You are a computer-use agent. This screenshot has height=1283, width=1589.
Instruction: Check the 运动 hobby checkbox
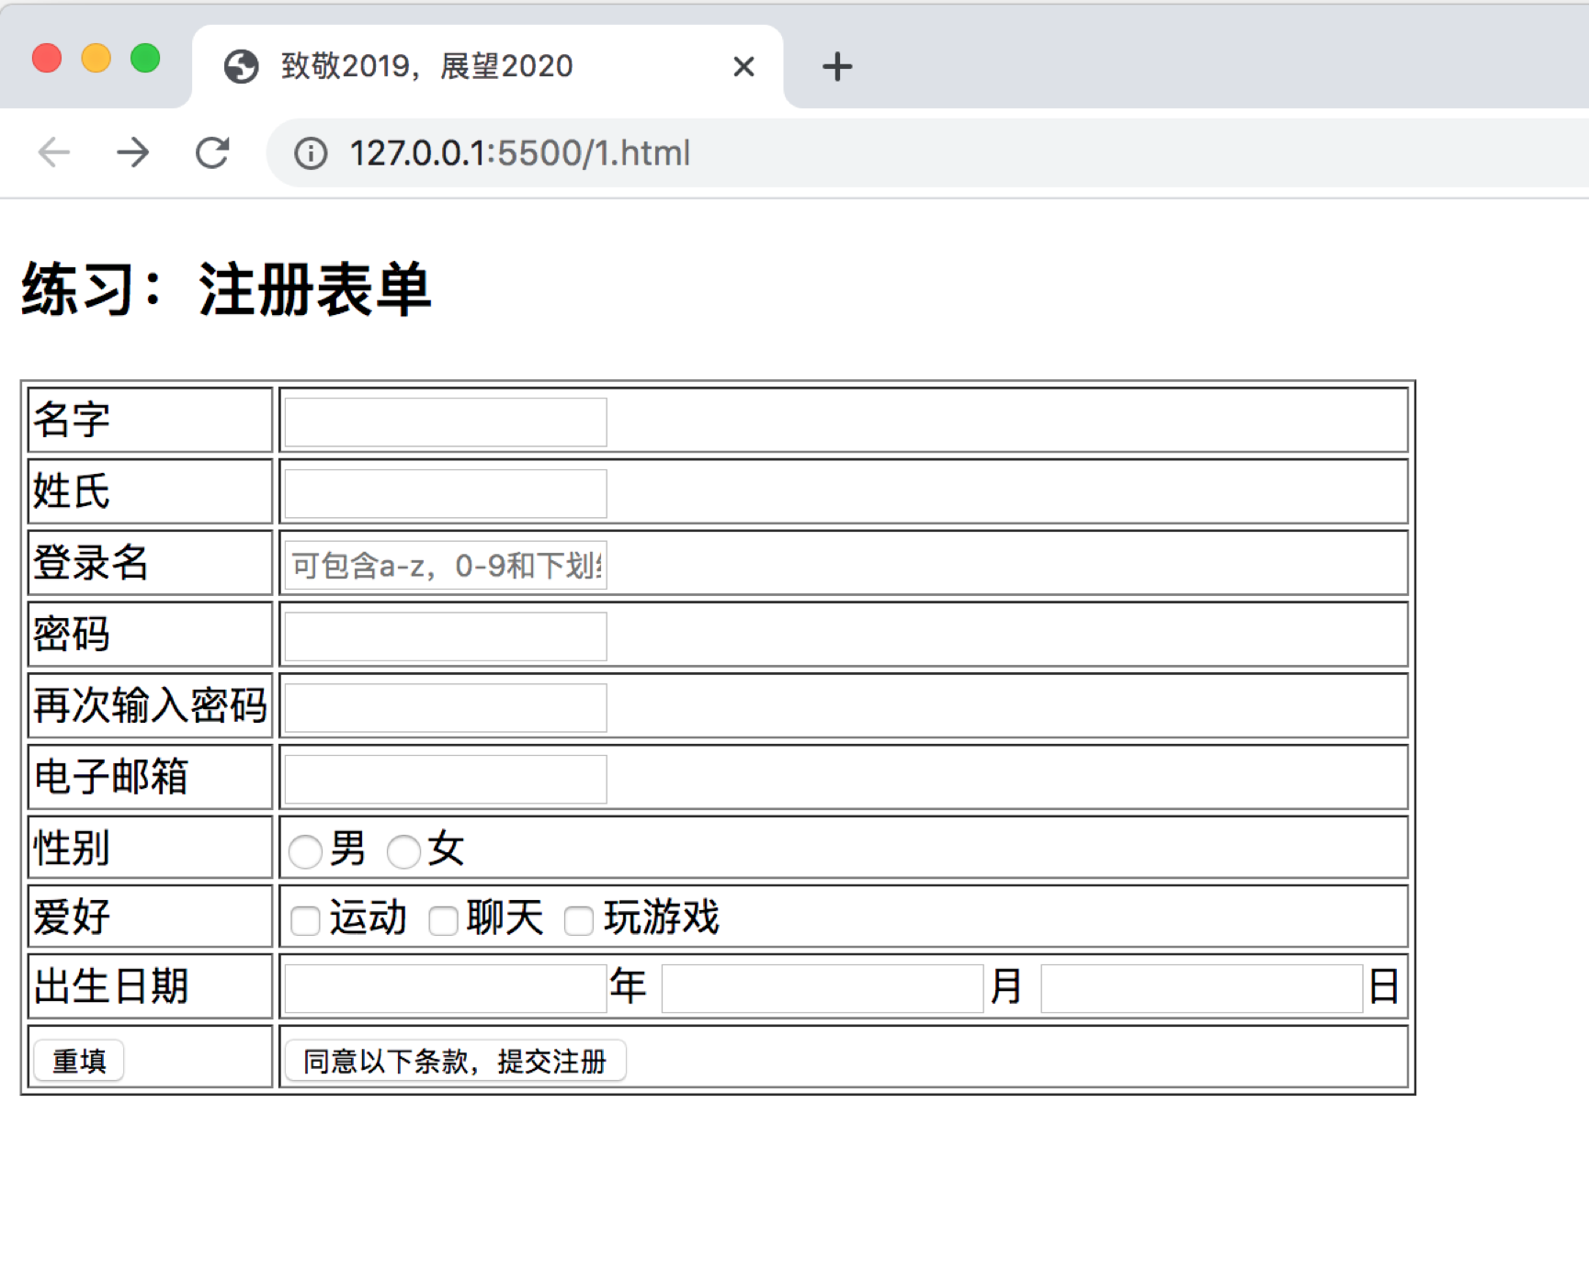[x=304, y=920]
